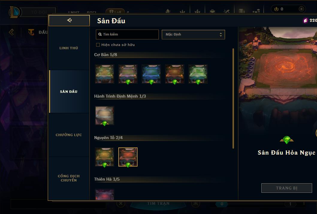Toggle the Hiện chưa sở hữu checkbox
Viewport: 317px width, 214px height.
[98, 45]
